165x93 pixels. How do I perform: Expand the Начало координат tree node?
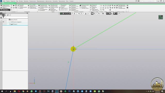click(9, 22)
